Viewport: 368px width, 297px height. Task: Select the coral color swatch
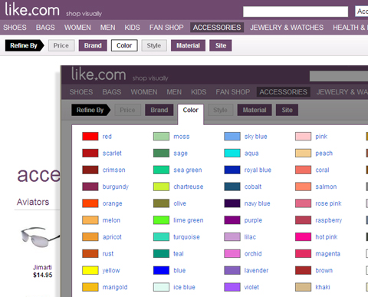pos(303,170)
